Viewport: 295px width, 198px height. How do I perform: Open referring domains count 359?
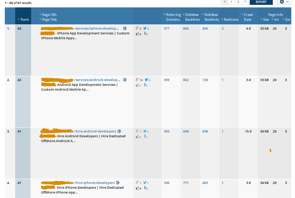click(x=166, y=80)
